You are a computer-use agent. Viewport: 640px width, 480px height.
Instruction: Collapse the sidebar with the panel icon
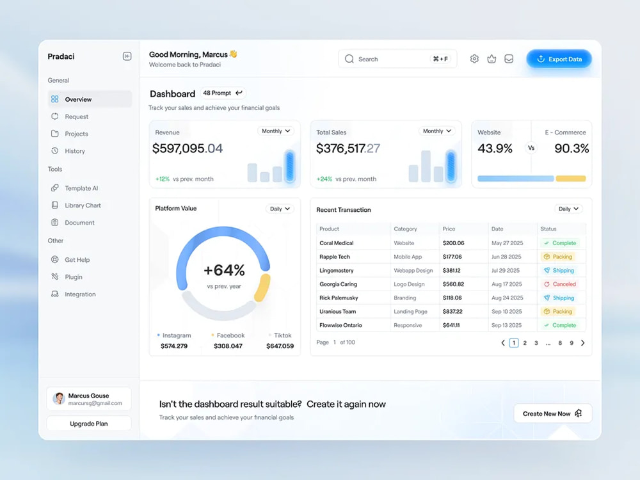tap(127, 56)
